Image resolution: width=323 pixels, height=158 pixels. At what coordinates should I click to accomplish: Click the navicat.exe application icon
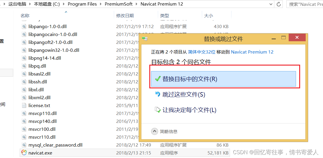[x=24, y=153]
